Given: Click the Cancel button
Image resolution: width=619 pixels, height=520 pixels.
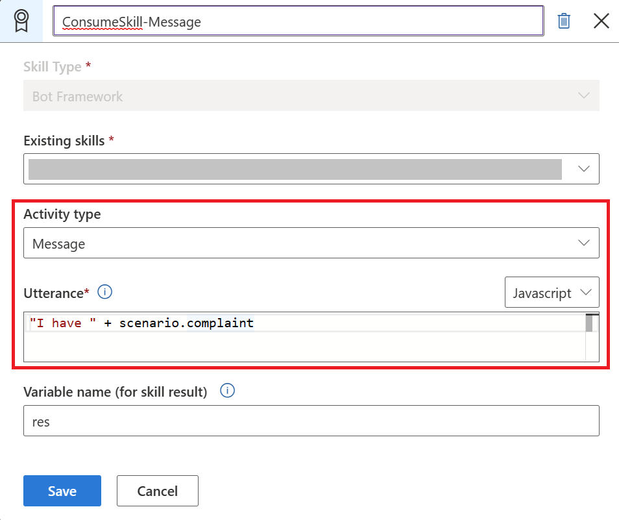Looking at the screenshot, I should point(157,491).
